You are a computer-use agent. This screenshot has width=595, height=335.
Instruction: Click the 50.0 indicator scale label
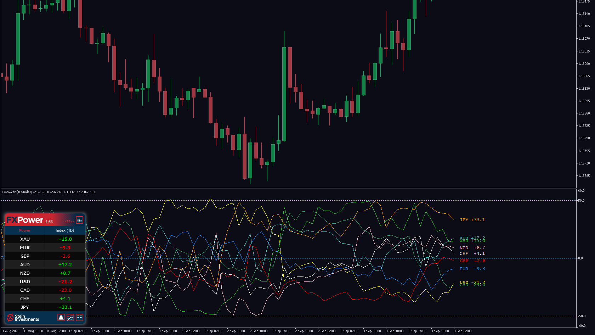pos(581,201)
